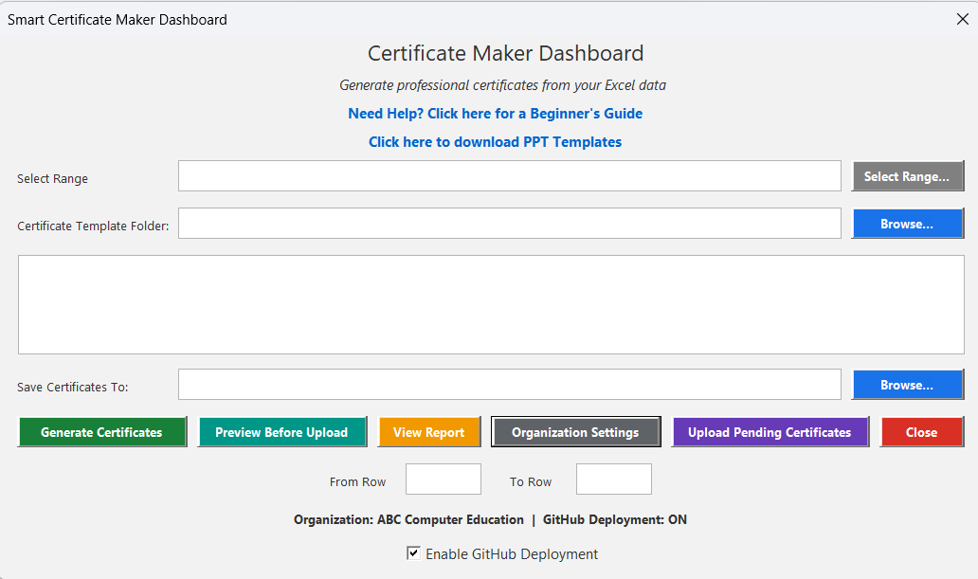The height and width of the screenshot is (579, 978).
Task: Open Organization Settings
Action: (575, 432)
